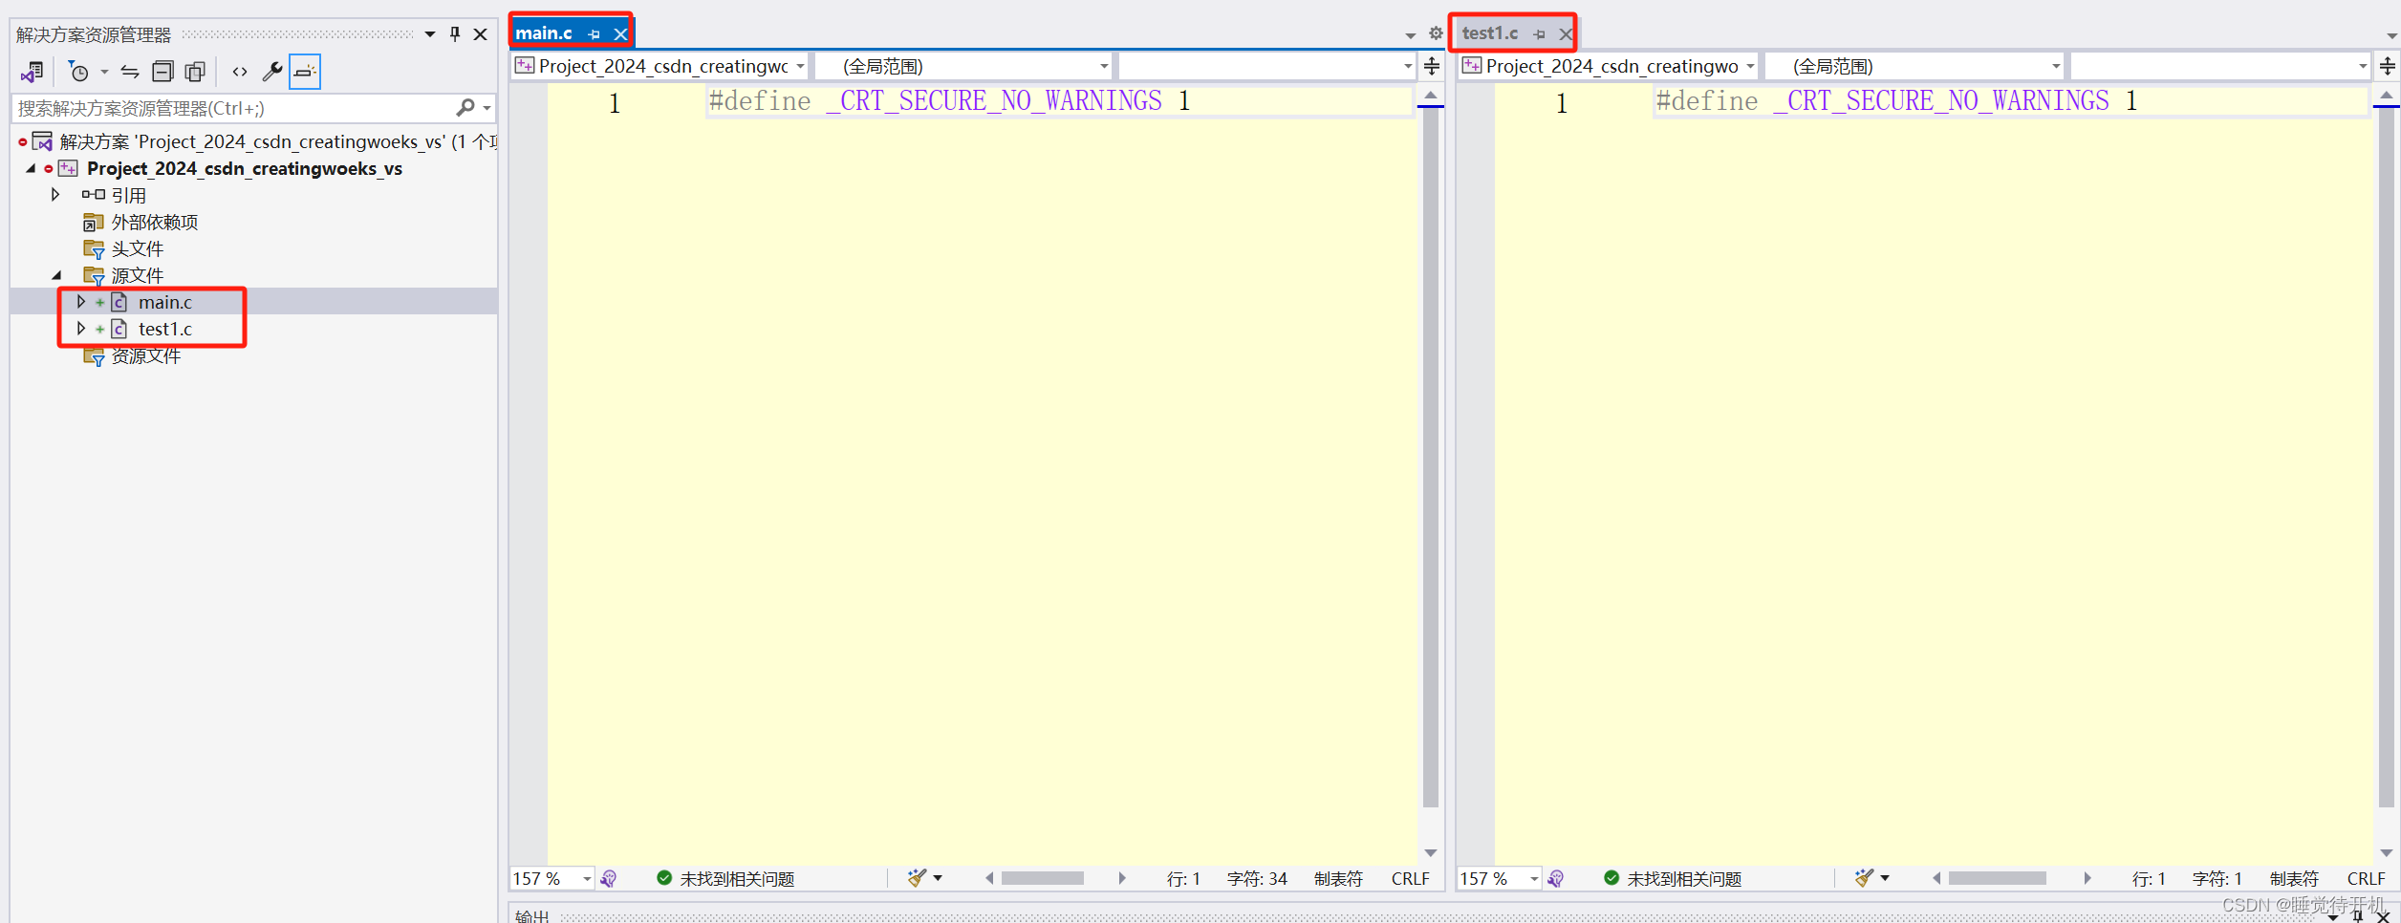Image resolution: width=2401 pixels, height=923 pixels.
Task: Close the main.c tab
Action: click(620, 34)
